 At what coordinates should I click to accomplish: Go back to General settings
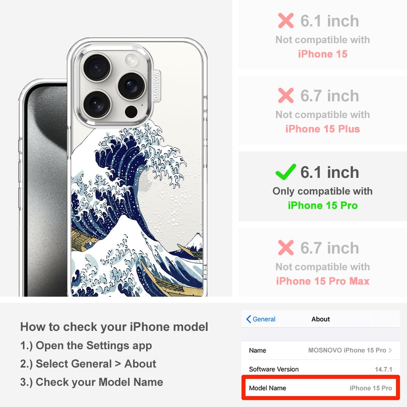pyautogui.click(x=261, y=319)
